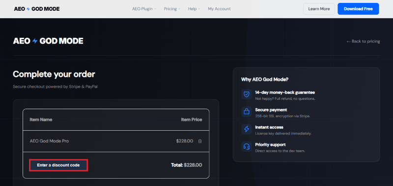This screenshot has width=393, height=186.
Task: Expand the Help dropdown menu
Action: [194, 9]
